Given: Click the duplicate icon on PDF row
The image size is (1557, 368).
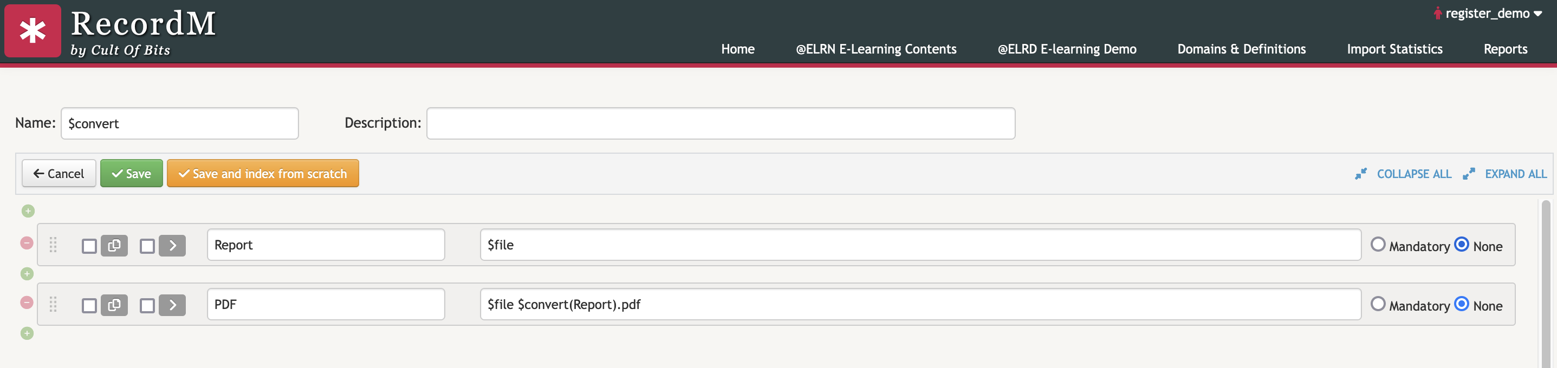Looking at the screenshot, I should [x=114, y=305].
